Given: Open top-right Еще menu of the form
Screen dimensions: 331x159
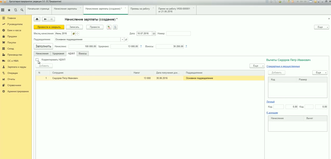Looking at the screenshot, I should (321, 27).
